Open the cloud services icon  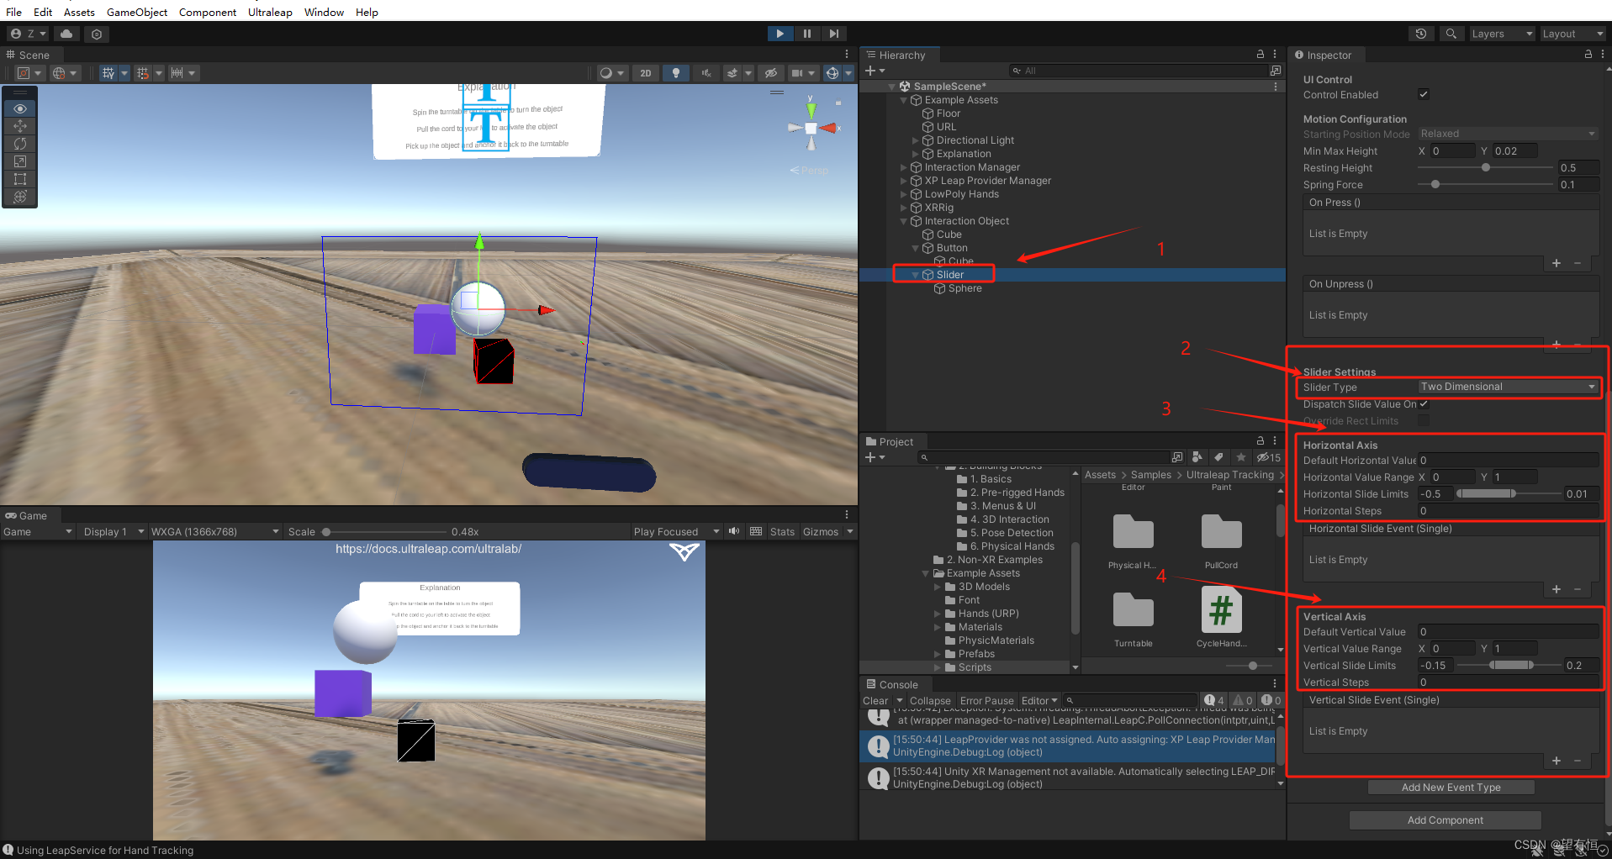point(66,34)
